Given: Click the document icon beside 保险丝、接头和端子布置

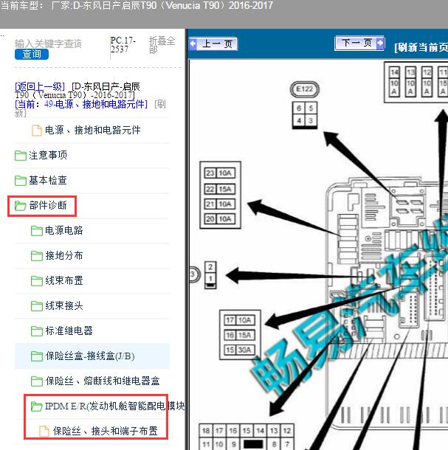Looking at the screenshot, I should click(x=44, y=432).
